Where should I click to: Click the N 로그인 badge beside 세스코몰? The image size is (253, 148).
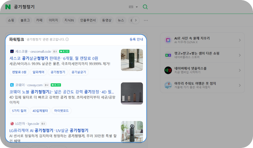point(64,51)
